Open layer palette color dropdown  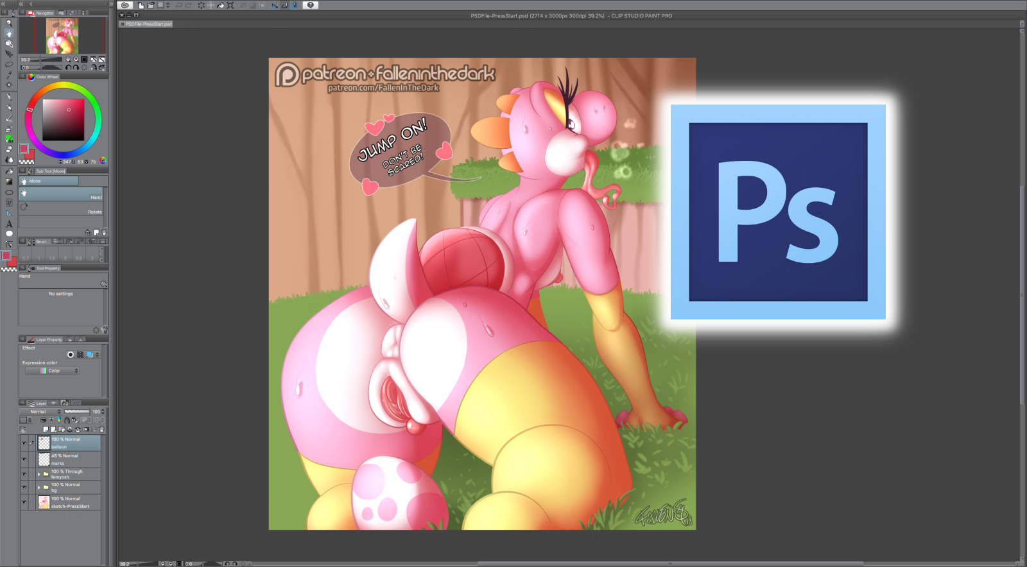(25, 420)
